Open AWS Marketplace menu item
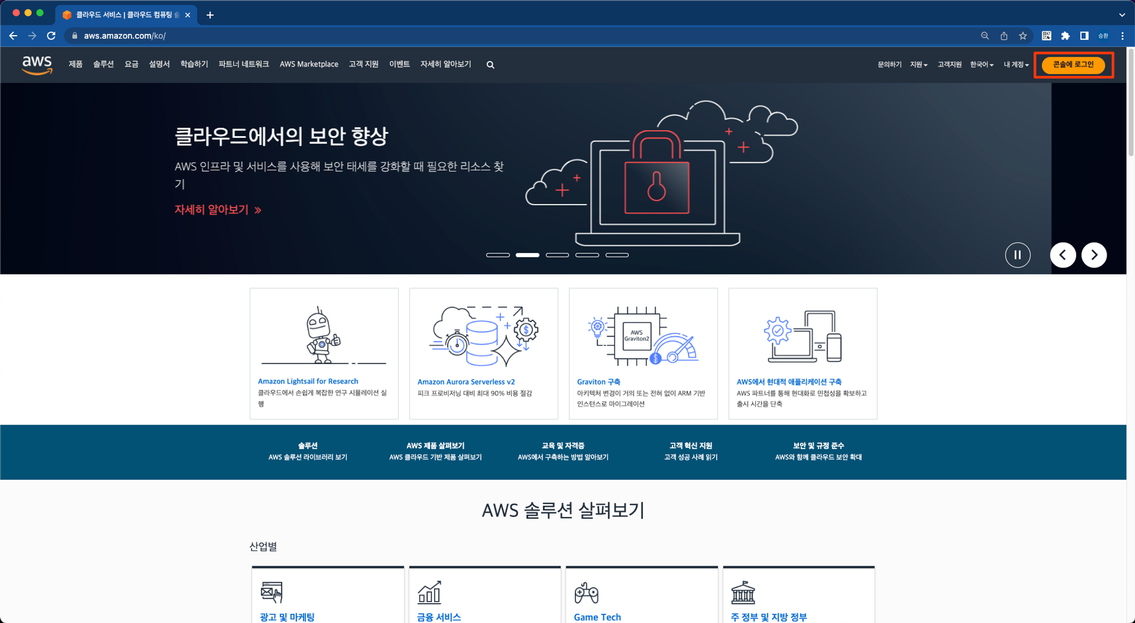The image size is (1135, 623). 309,65
